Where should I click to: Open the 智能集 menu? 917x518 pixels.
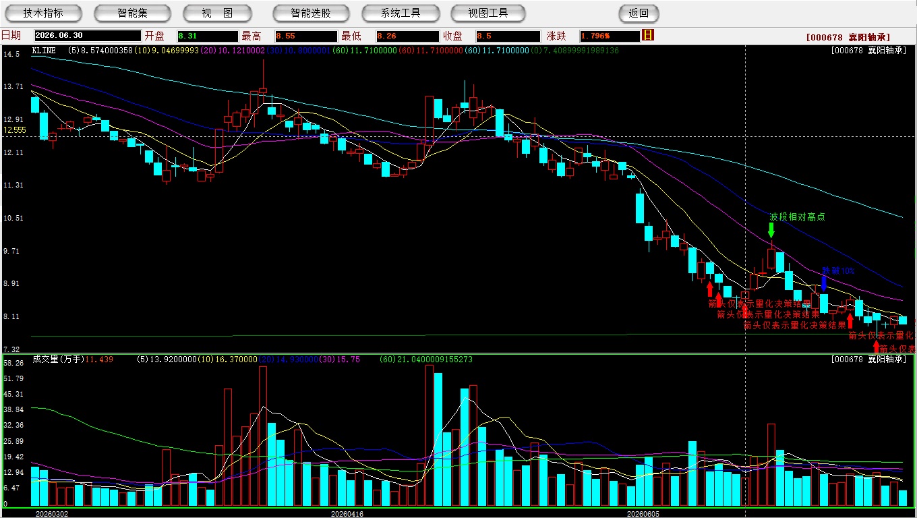132,13
